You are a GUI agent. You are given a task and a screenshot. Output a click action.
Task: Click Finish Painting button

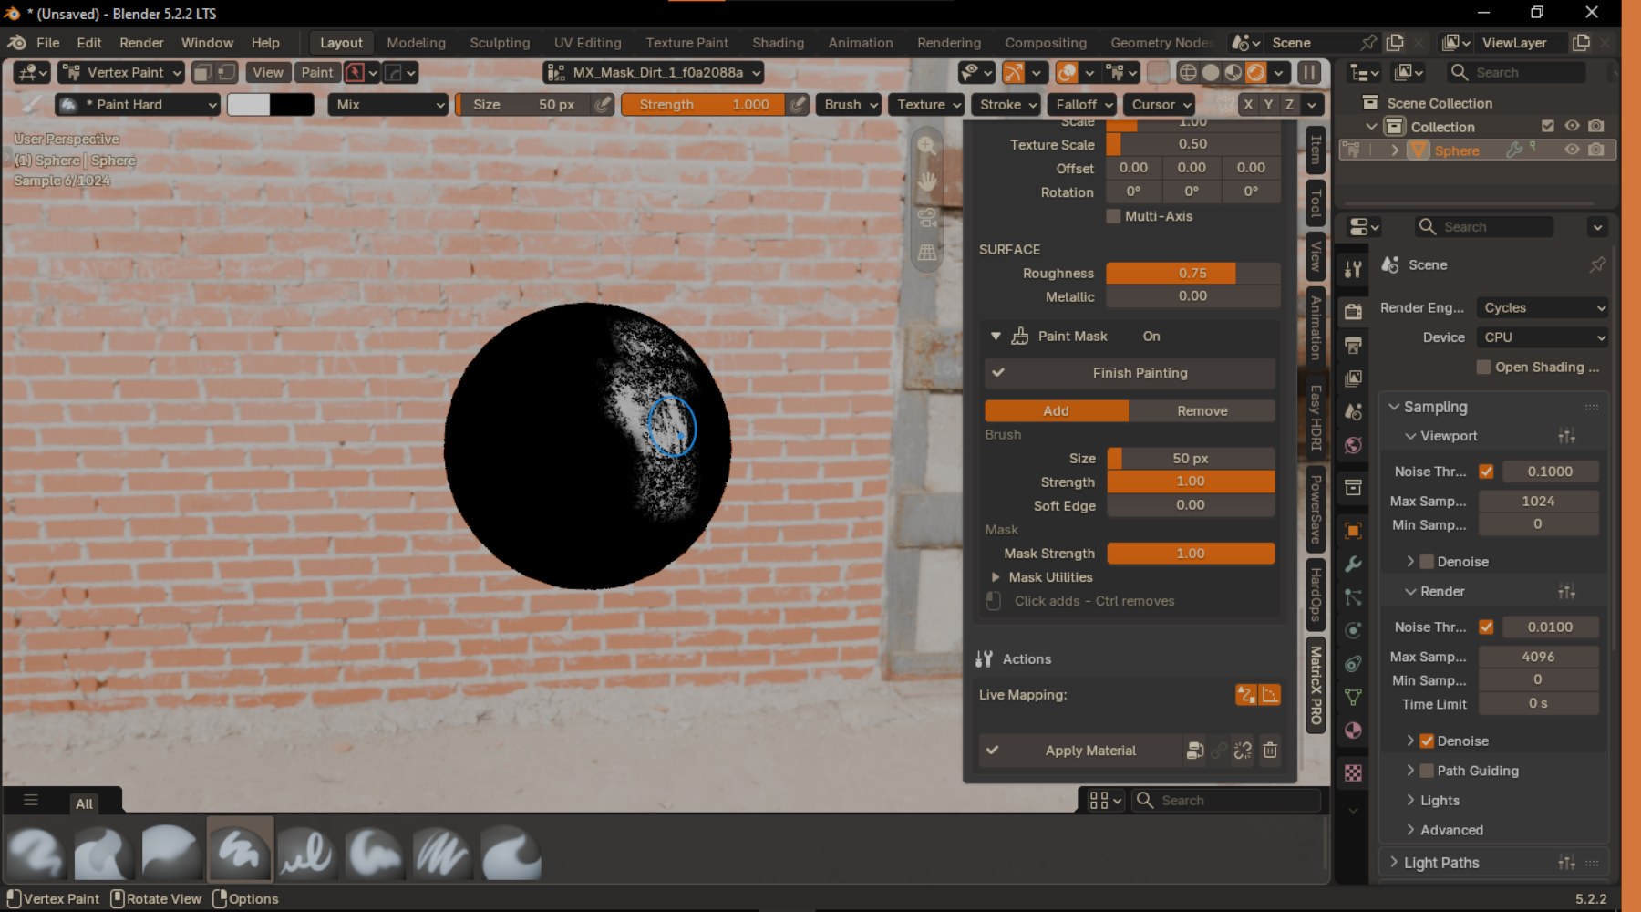tap(1130, 373)
